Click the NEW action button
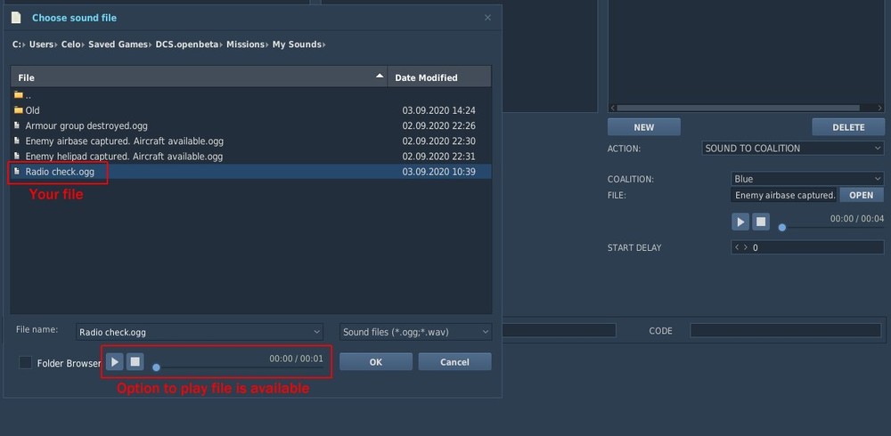The width and height of the screenshot is (891, 436). click(x=644, y=127)
